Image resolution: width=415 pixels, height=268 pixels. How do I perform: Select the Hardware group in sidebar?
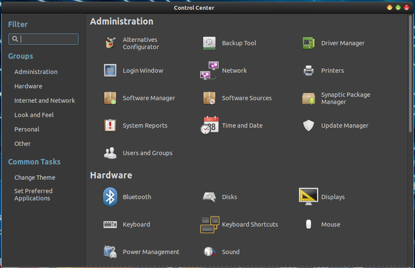(x=28, y=86)
